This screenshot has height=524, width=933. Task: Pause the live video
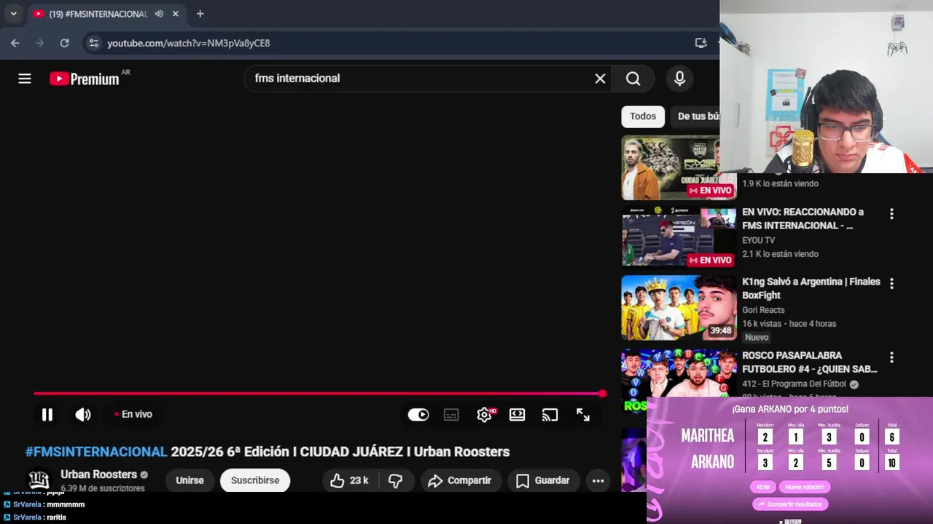click(x=47, y=415)
